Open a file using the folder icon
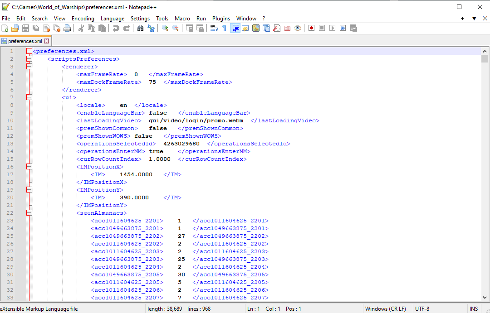 [15, 28]
